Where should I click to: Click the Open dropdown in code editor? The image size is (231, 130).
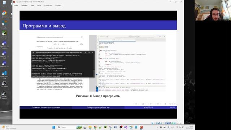(102, 36)
